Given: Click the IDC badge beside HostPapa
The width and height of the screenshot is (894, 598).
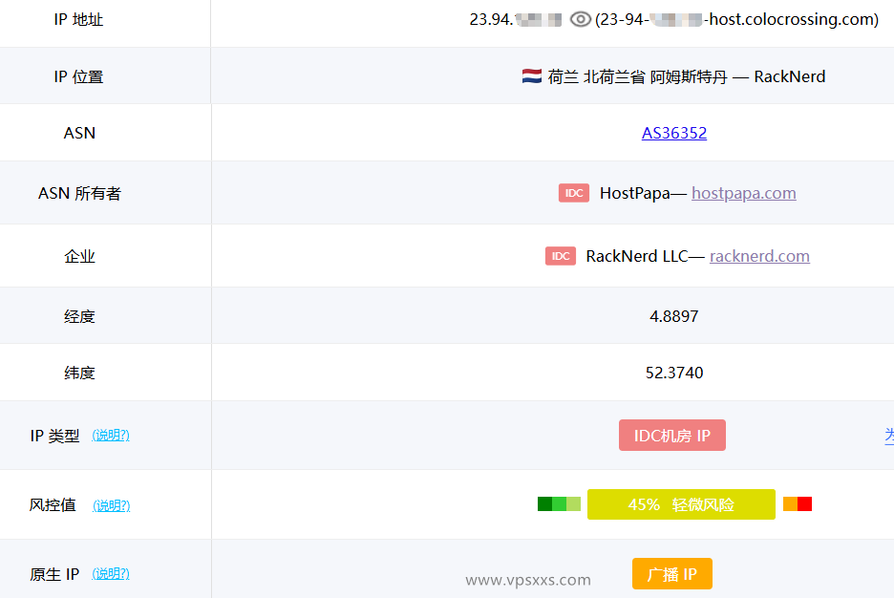Looking at the screenshot, I should coord(573,193).
